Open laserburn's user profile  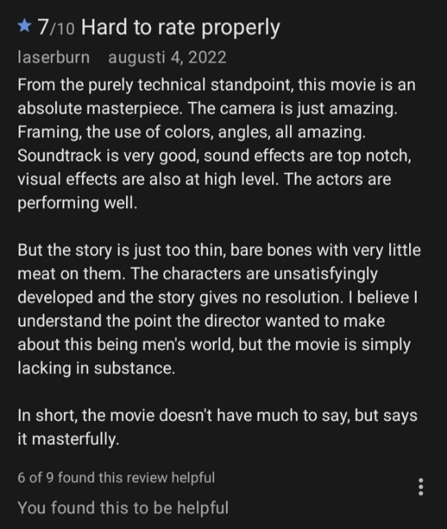click(53, 57)
